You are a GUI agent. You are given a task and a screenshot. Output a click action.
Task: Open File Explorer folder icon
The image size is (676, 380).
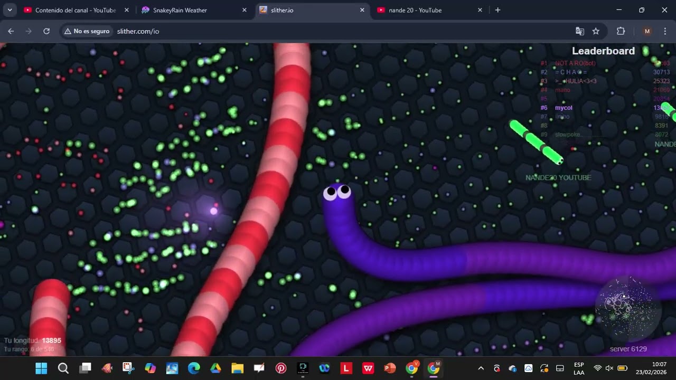pos(237,368)
